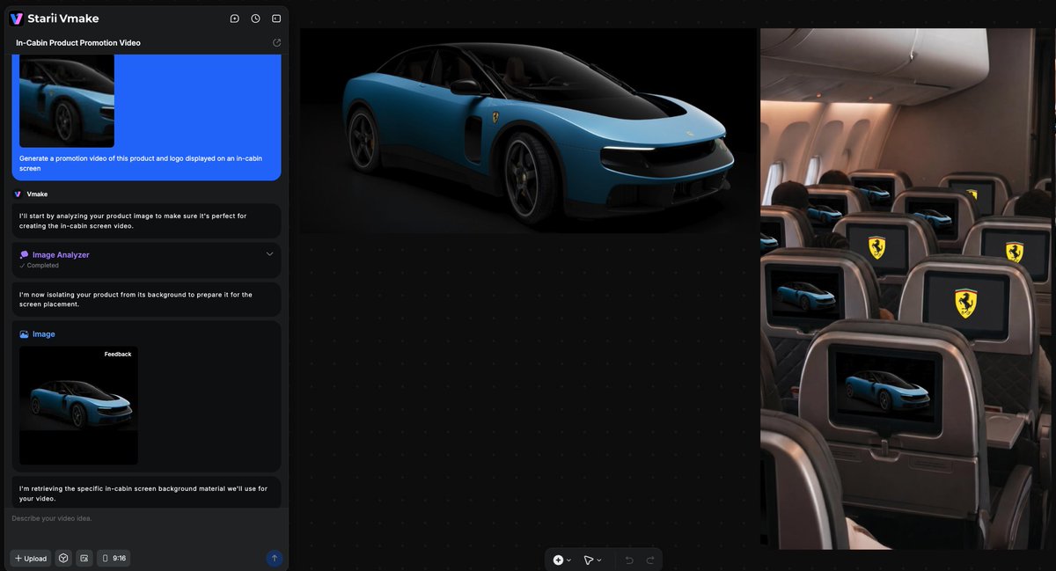The height and width of the screenshot is (571, 1056).
Task: Undo the last canvas action
Action: coord(628,560)
